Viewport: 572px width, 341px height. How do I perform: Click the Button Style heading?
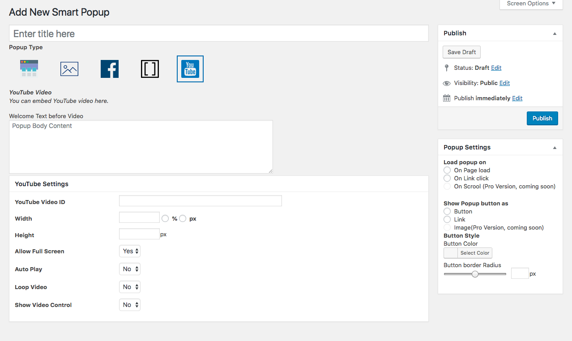pyautogui.click(x=461, y=236)
